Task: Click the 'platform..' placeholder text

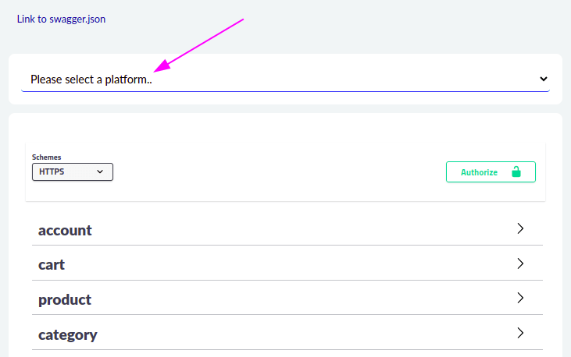Action: (128, 80)
